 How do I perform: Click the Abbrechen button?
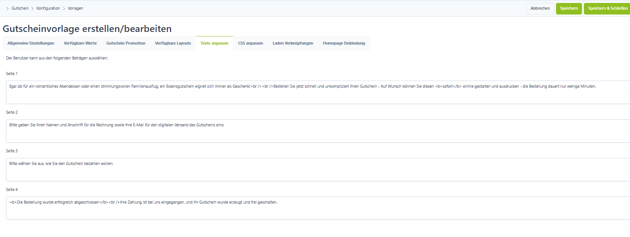(540, 9)
